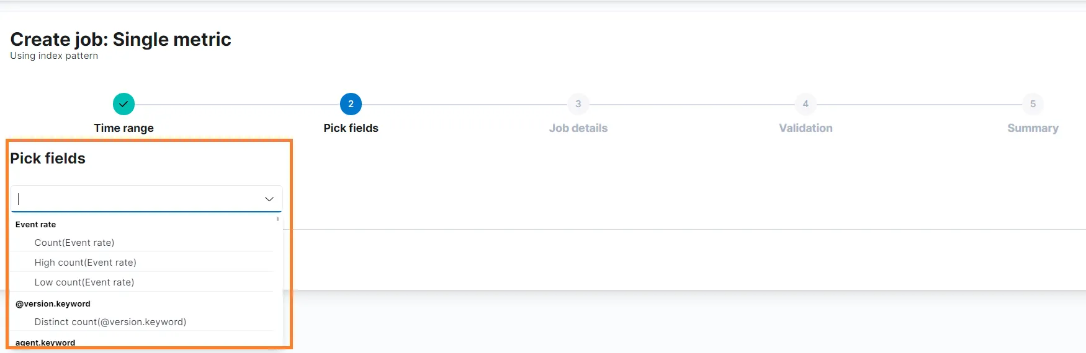The height and width of the screenshot is (353, 1086).
Task: Select the step 4 circle icon
Action: (806, 104)
